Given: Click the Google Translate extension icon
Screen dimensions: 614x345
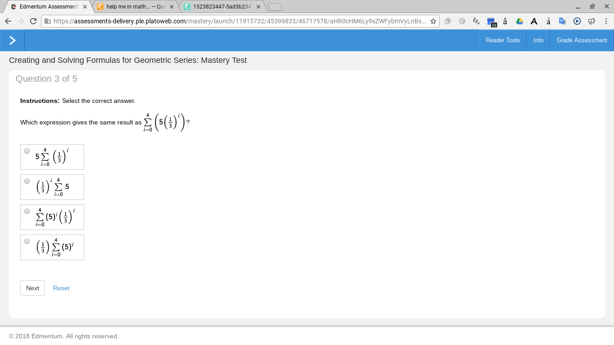Looking at the screenshot, I should [562, 21].
